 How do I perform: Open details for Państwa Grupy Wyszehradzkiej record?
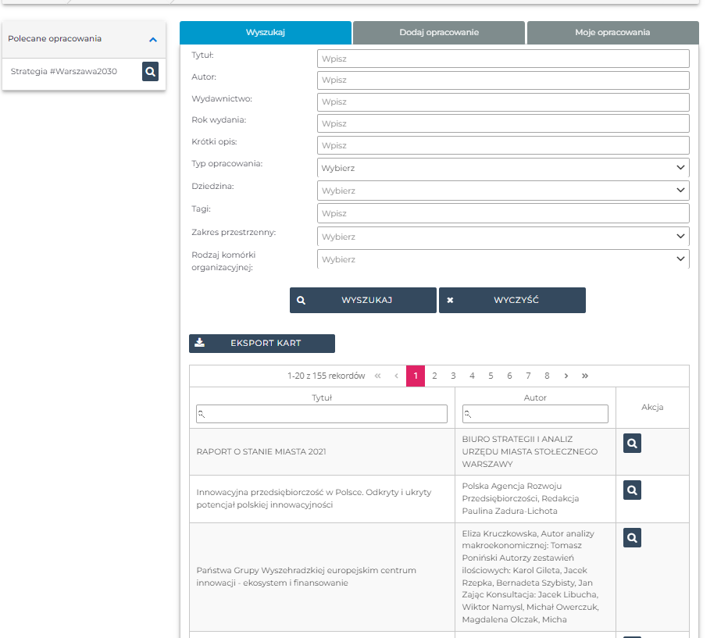[632, 537]
